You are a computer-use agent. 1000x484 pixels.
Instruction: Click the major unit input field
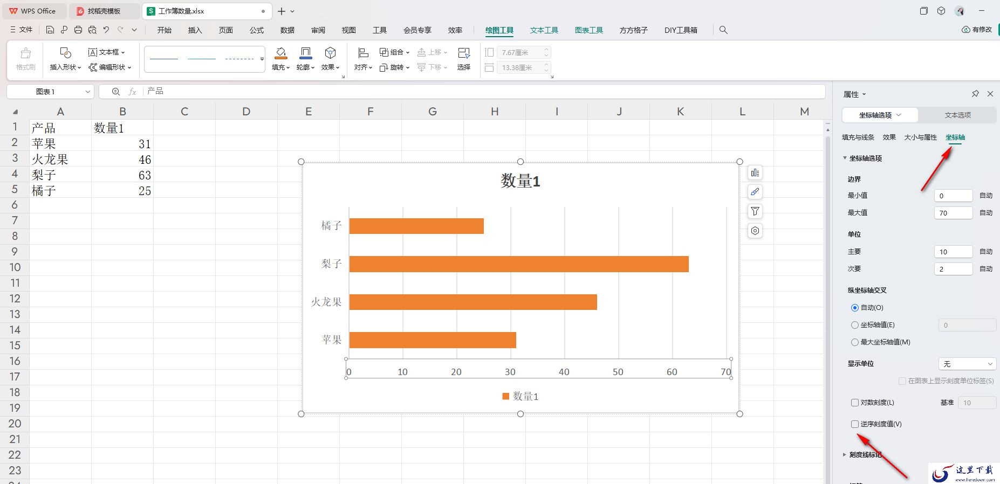click(x=953, y=252)
